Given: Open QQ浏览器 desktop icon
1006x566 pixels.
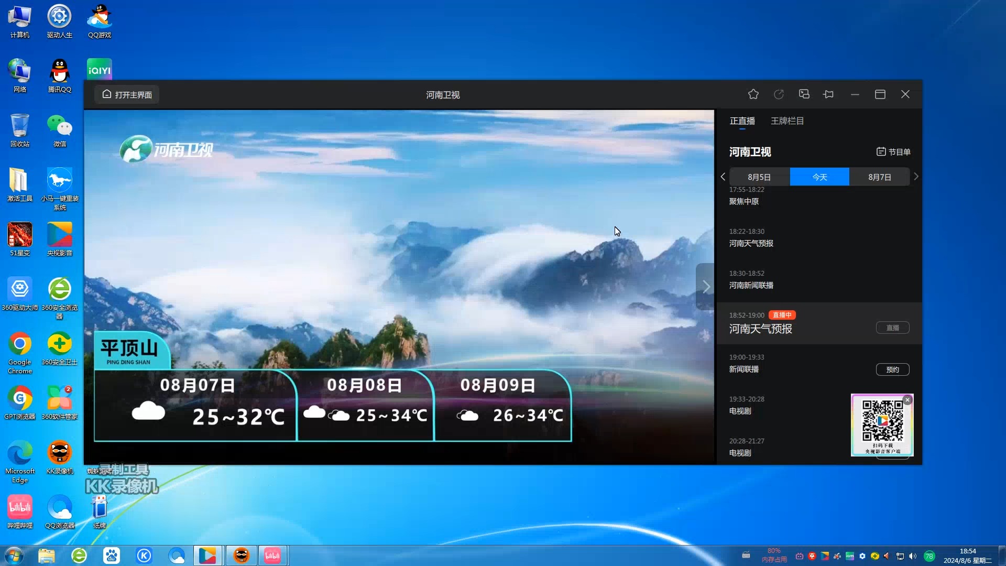Looking at the screenshot, I should (x=59, y=513).
